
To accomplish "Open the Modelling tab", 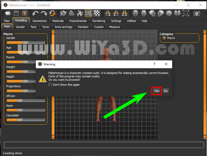I will 21,21.
